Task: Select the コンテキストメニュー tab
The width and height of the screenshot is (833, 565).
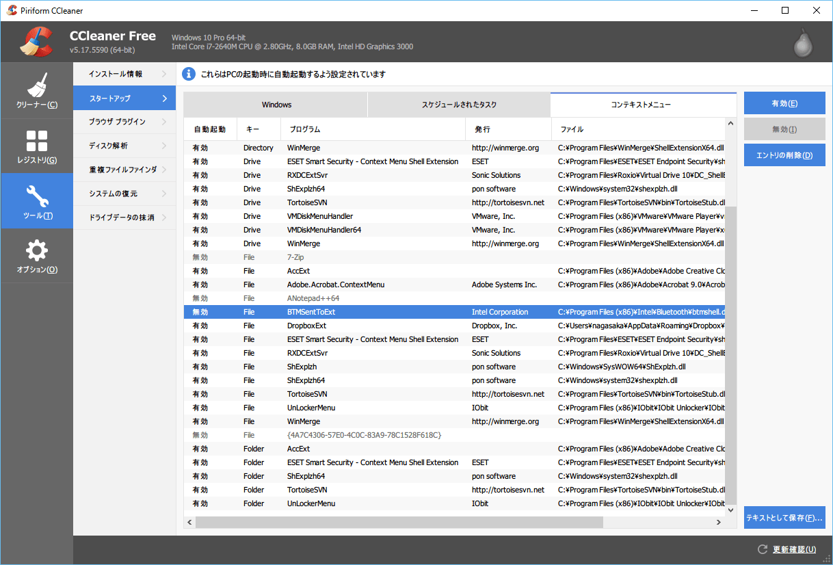Action: 644,105
